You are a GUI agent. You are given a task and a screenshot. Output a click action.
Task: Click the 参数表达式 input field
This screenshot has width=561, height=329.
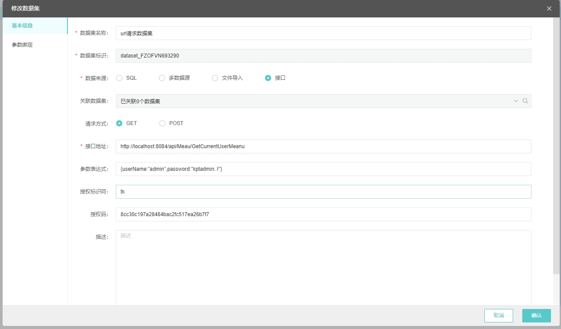(x=323, y=169)
